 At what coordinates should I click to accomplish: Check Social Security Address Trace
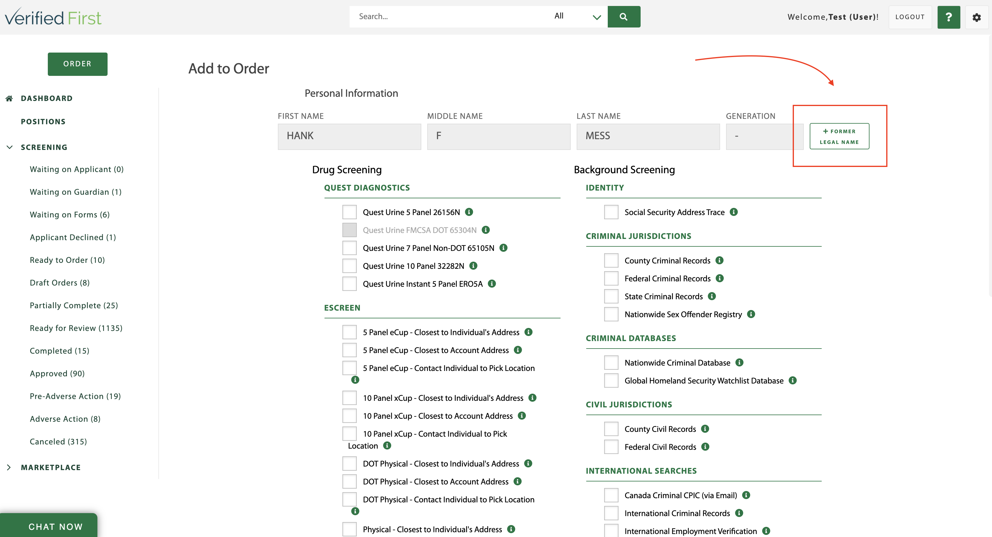611,212
